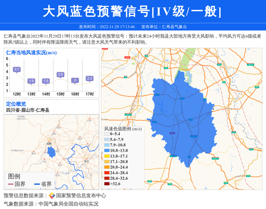
Task: Click the 0~5.4 legend color box
Action: click(x=106, y=134)
